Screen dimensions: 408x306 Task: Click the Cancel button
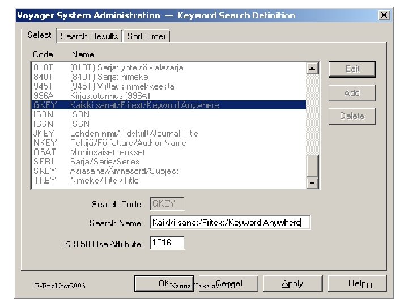(x=229, y=283)
